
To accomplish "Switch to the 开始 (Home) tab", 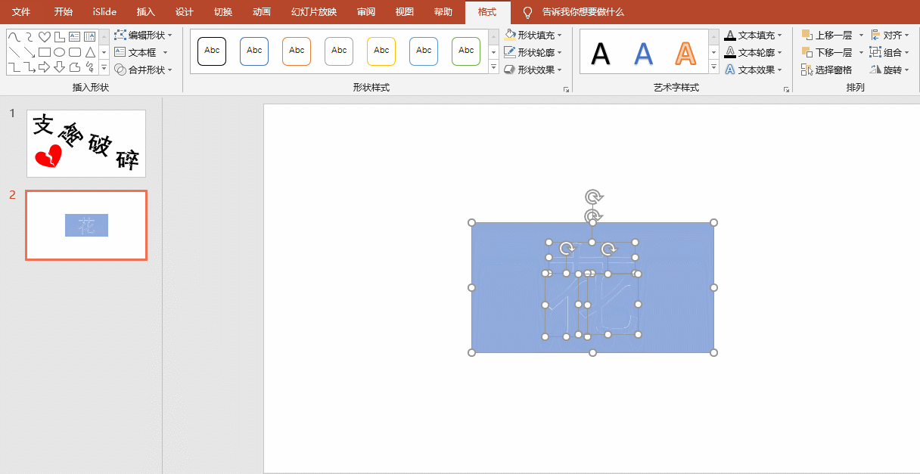I will coord(64,12).
